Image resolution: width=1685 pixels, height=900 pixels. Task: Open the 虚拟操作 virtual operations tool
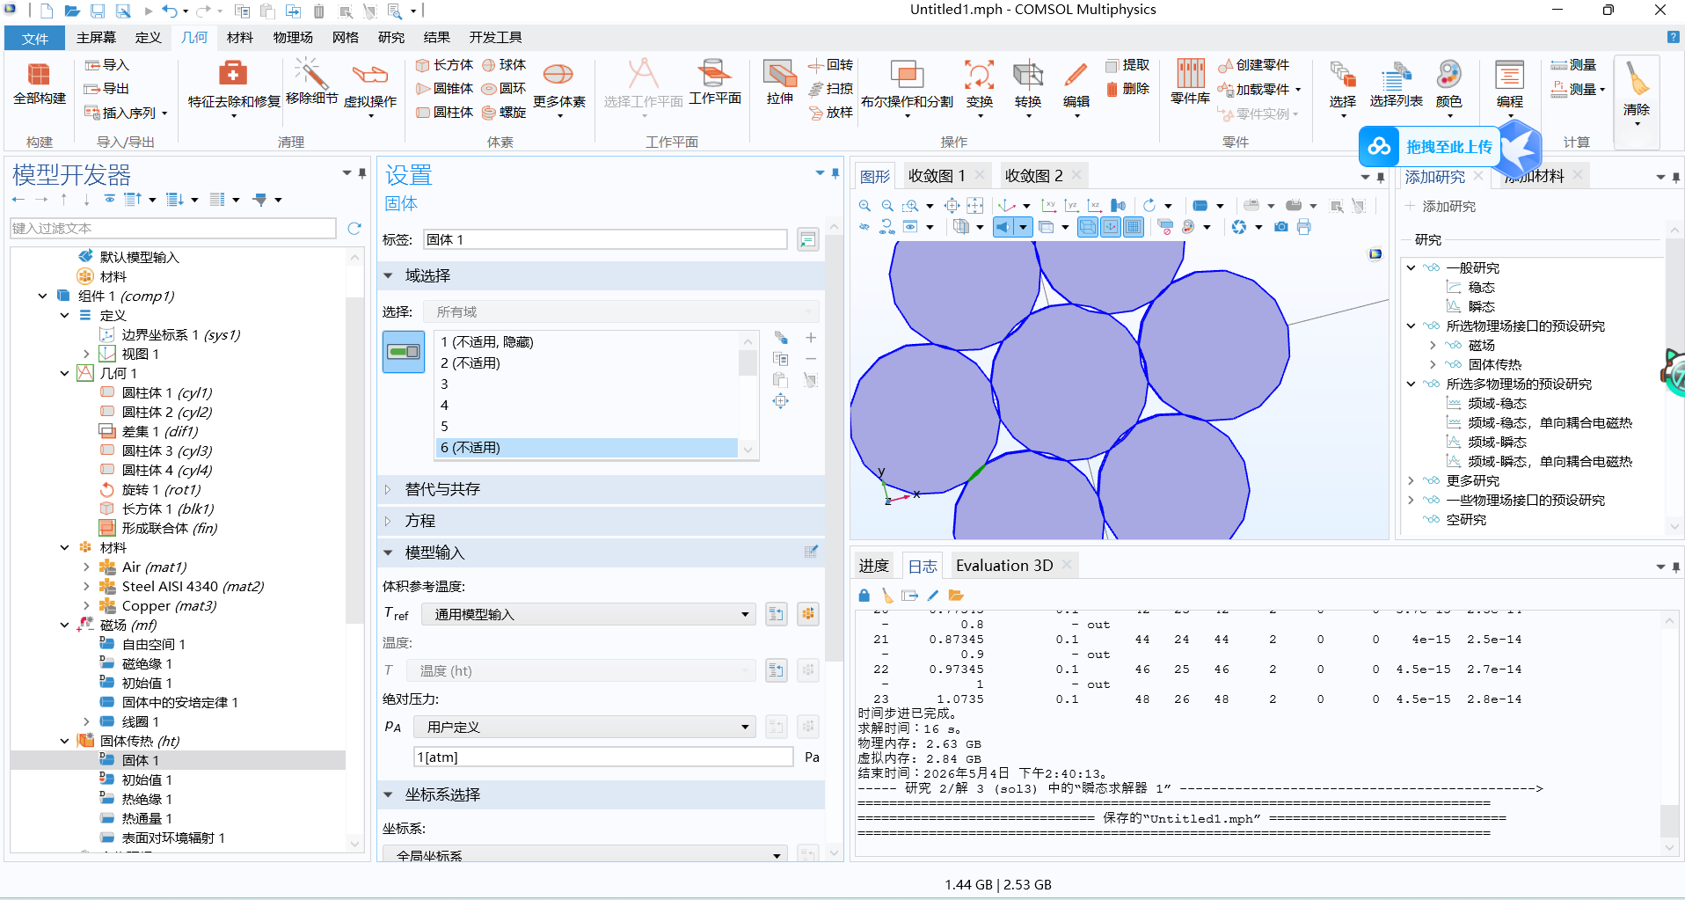click(370, 86)
